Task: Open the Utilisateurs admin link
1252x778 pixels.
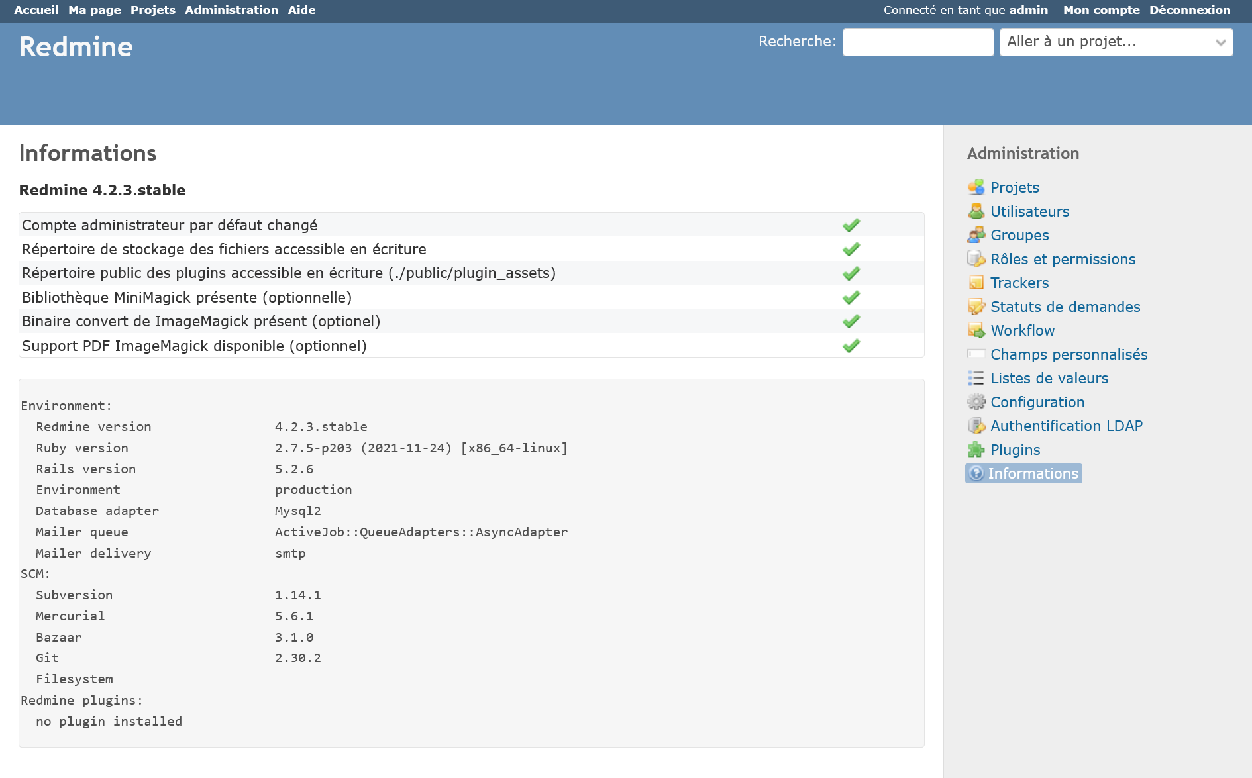Action: (1030, 211)
